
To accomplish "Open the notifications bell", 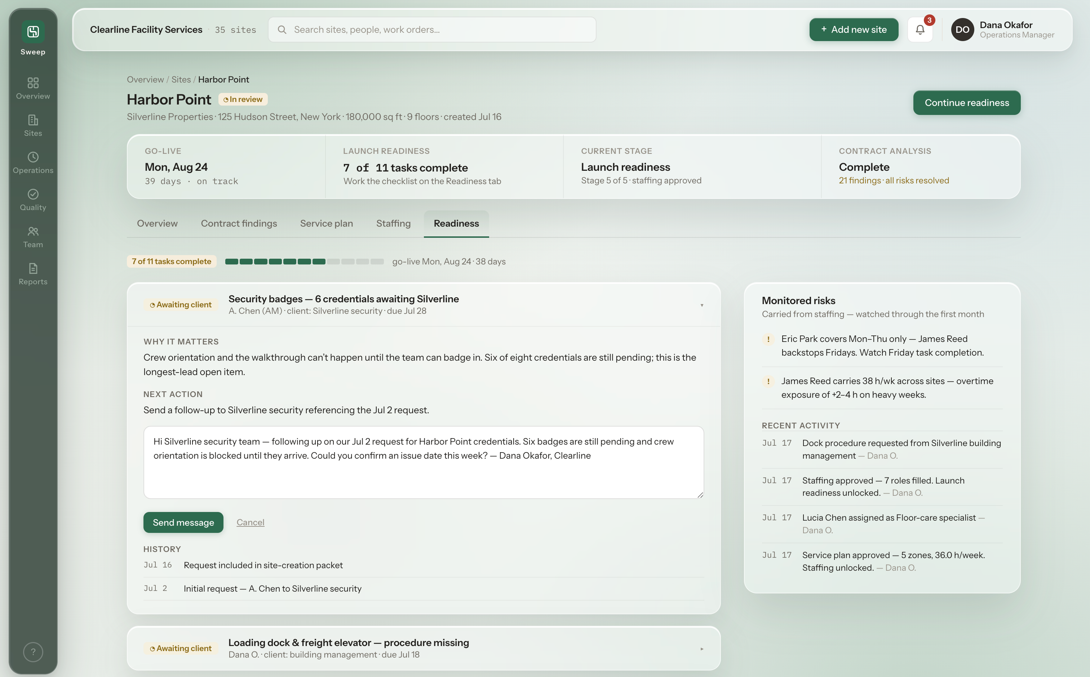I will coord(920,30).
